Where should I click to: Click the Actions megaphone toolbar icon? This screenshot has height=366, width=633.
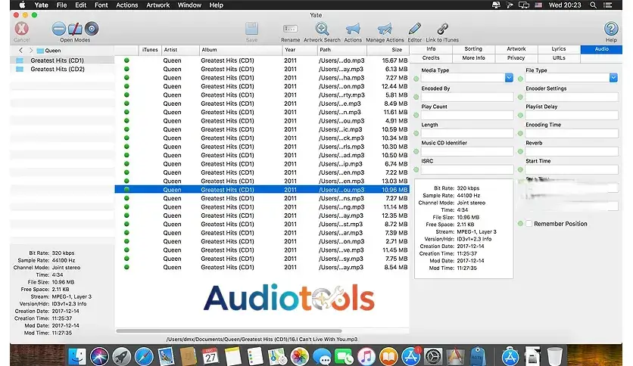353,29
